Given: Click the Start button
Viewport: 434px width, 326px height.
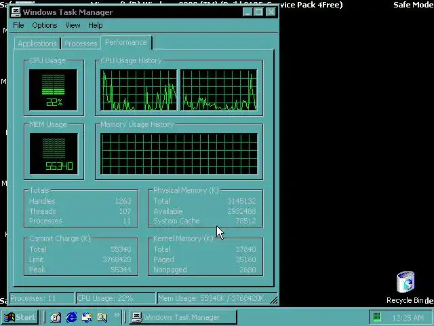Looking at the screenshot, I should (20, 317).
